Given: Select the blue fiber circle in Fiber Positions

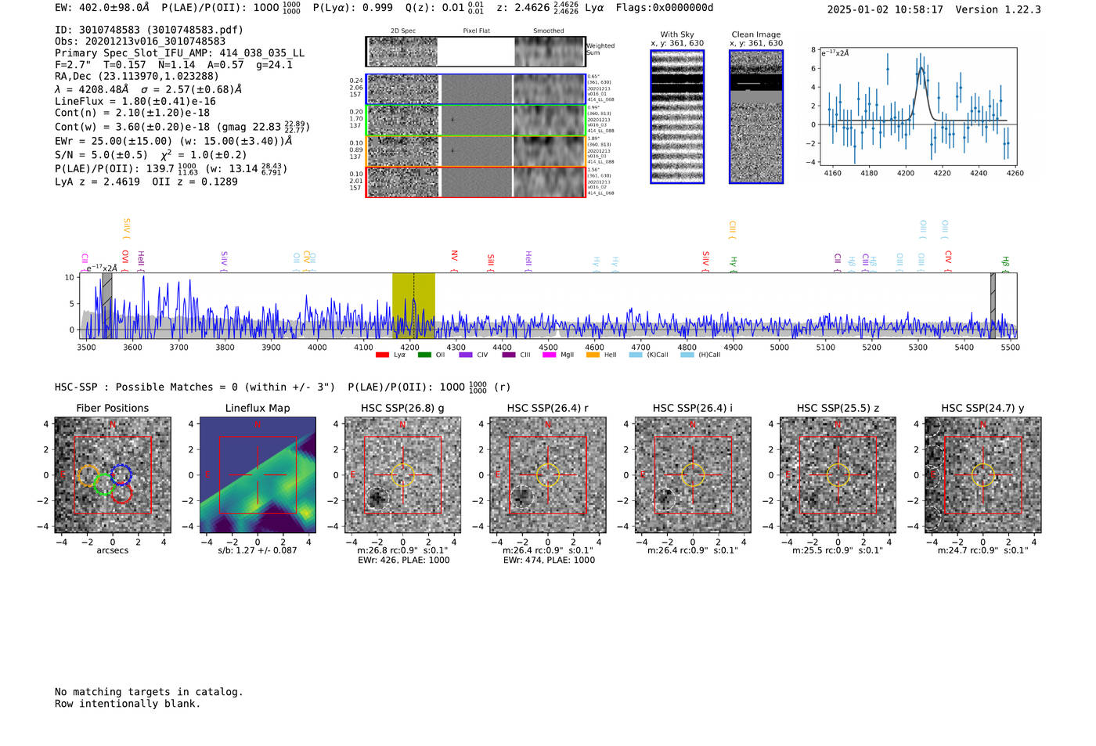Looking at the screenshot, I should (x=121, y=474).
